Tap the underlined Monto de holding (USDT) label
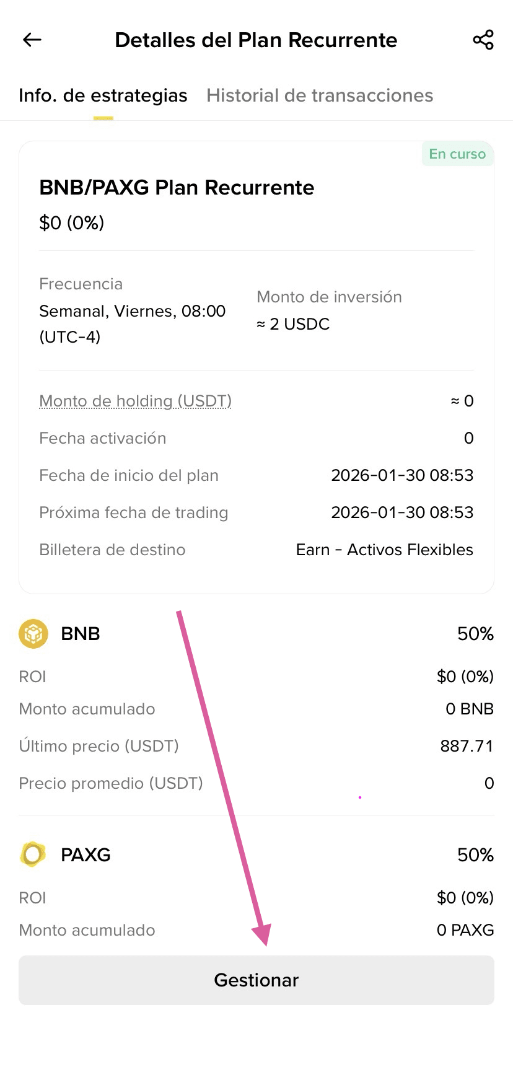This screenshot has height=1067, width=513. click(135, 401)
